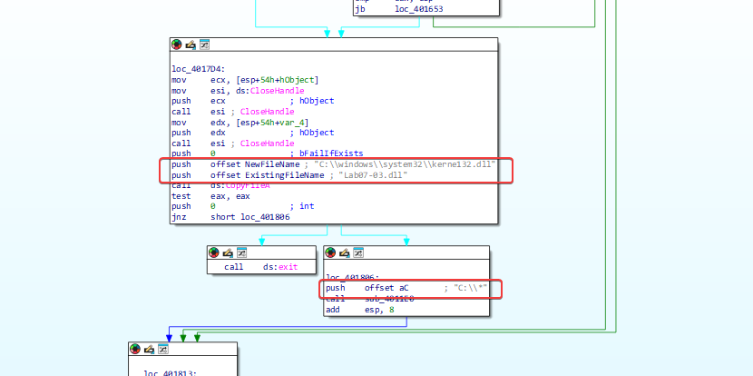Viewport: 753px width, 376px height.
Task: Select the 'mov ecx, [esp+54h+hObject]' line
Action: coord(245,80)
